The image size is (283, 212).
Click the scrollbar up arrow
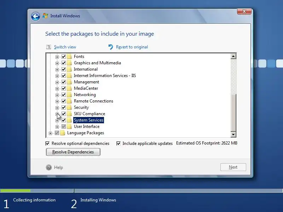(233, 56)
